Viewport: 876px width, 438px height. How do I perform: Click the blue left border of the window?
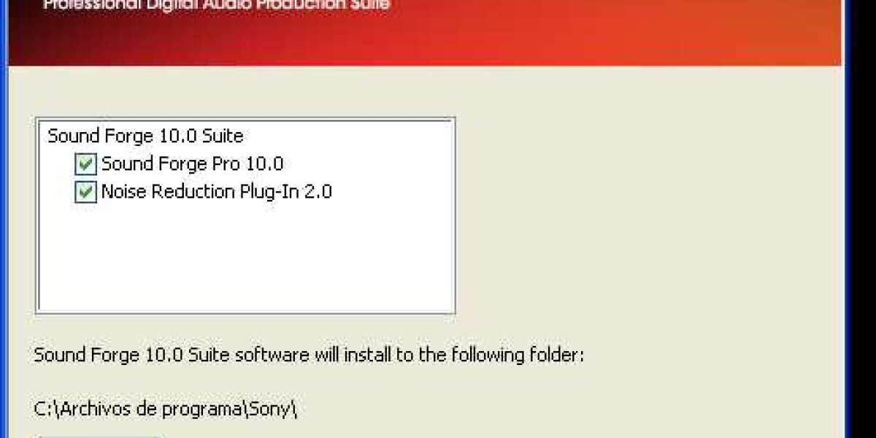pos(4,219)
